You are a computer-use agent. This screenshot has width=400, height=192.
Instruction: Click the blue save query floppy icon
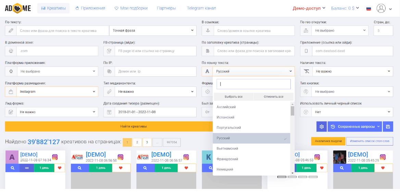pos(388,127)
